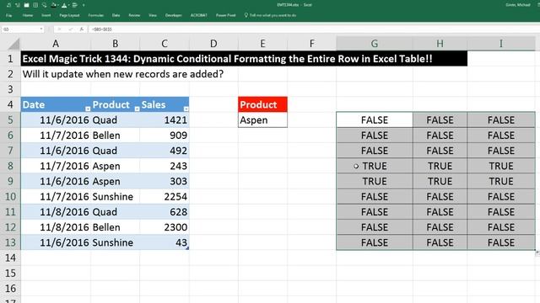
Task: Select row 15 header
Action: (10, 273)
